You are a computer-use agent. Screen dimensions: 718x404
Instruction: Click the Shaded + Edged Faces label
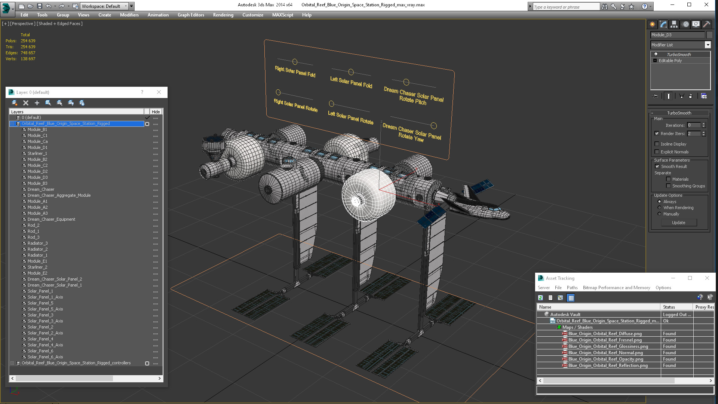pyautogui.click(x=59, y=24)
